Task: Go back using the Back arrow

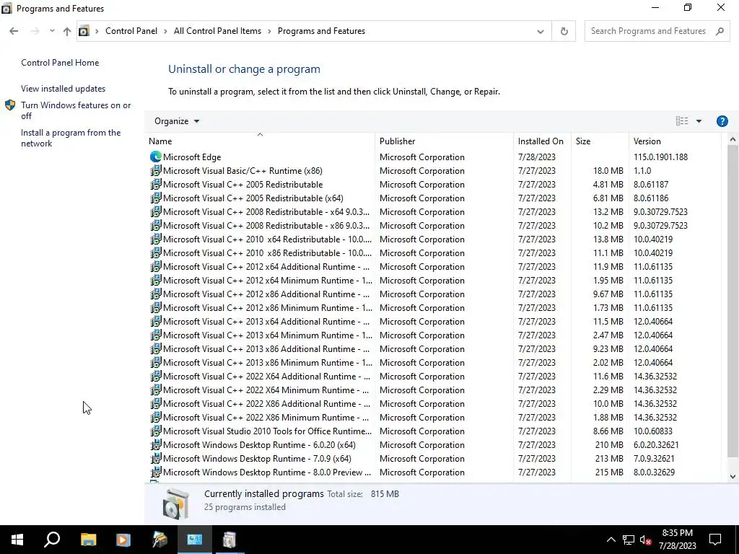Action: click(x=14, y=31)
